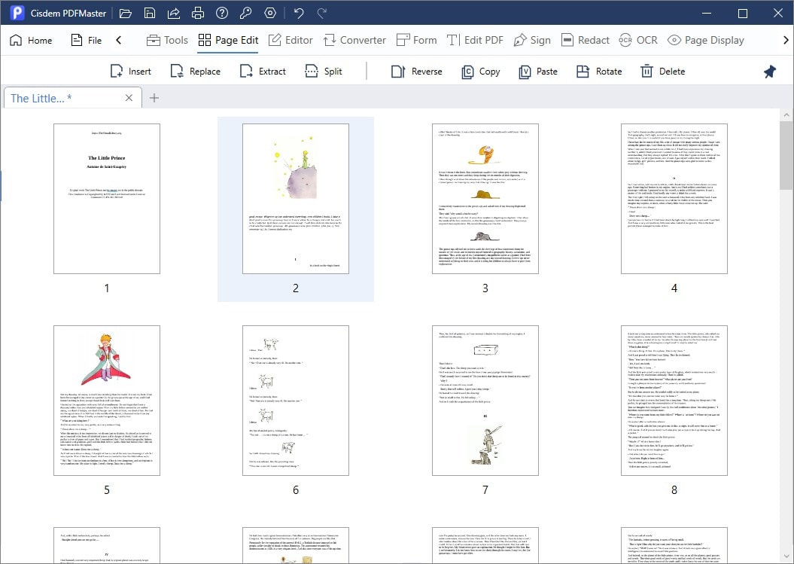This screenshot has width=794, height=564.
Task: Save document with the floppy disk icon
Action: pos(149,13)
